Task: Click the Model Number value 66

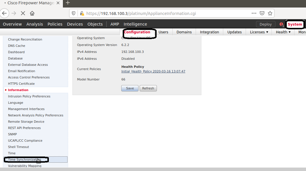Action: click(123, 79)
